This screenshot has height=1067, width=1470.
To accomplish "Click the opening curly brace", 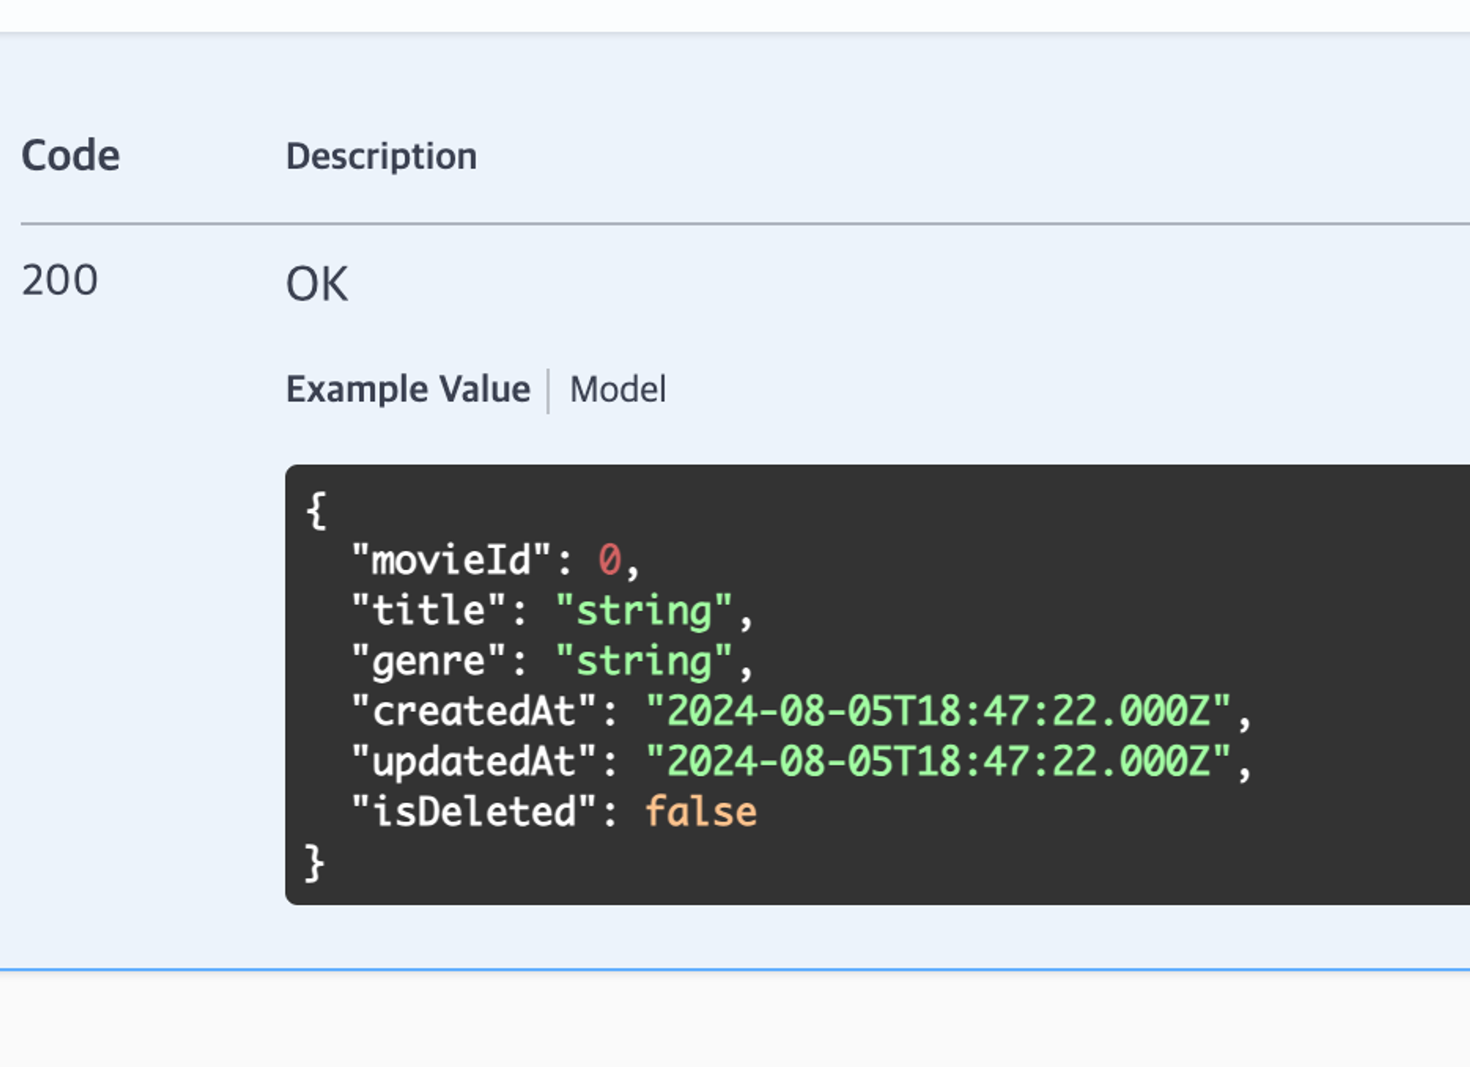I will click(316, 511).
